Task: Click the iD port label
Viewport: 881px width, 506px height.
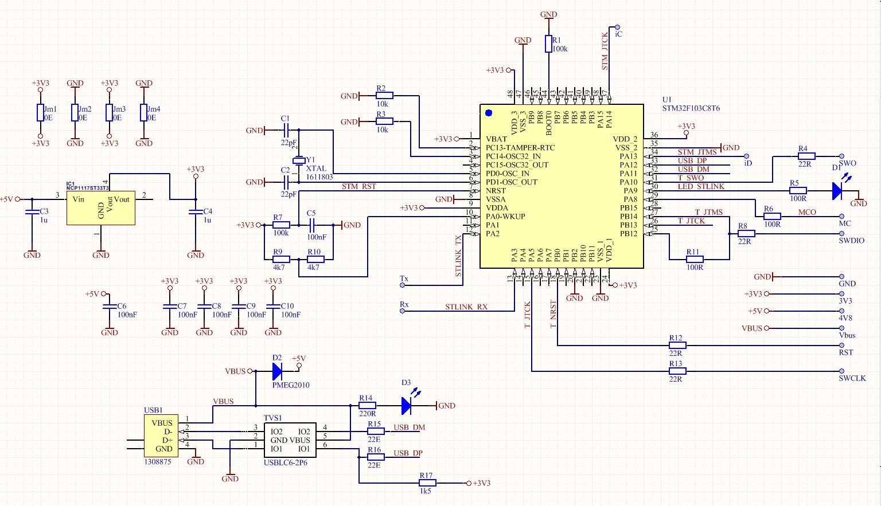Action: click(x=748, y=163)
